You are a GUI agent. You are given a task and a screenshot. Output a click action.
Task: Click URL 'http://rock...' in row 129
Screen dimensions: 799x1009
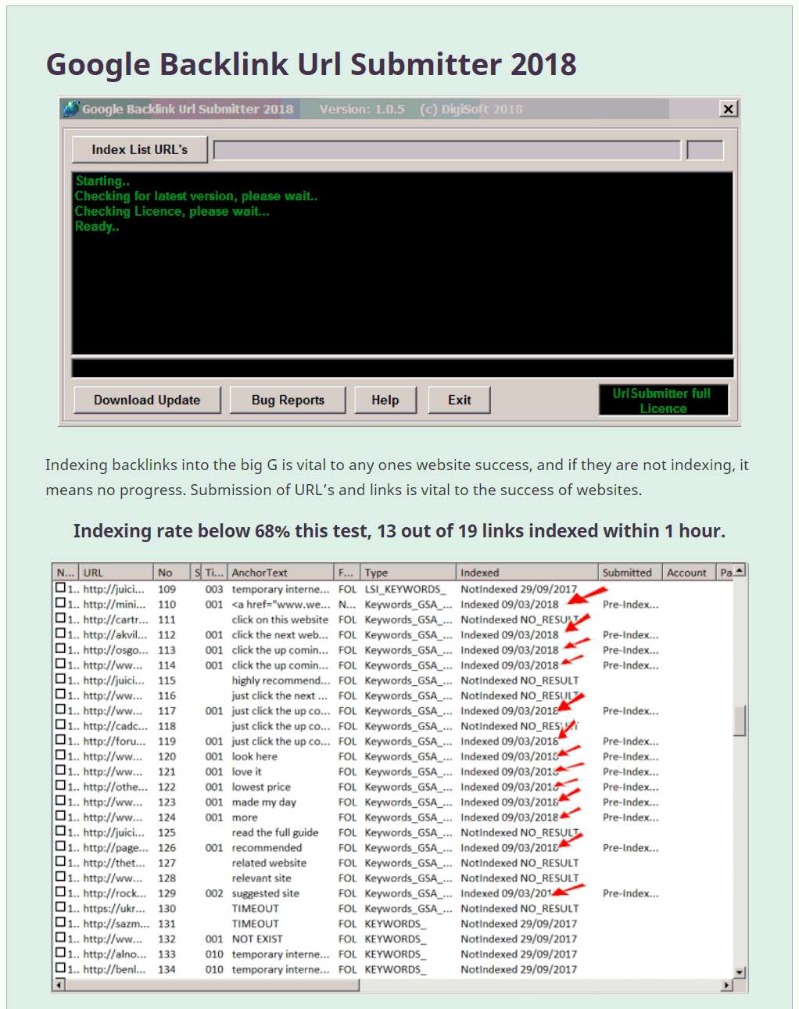tap(114, 893)
